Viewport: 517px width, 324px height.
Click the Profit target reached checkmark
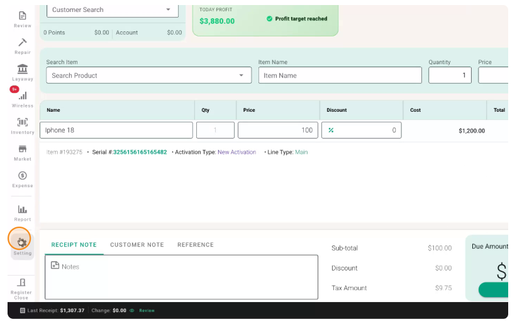click(269, 19)
